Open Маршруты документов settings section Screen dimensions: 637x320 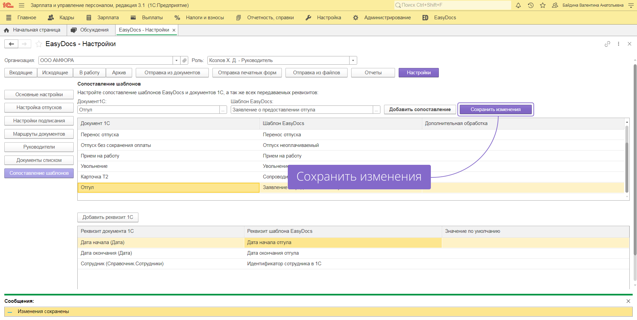click(39, 134)
